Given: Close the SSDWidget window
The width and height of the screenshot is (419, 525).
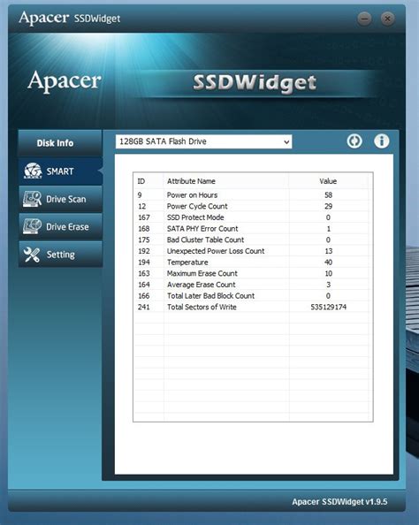Looking at the screenshot, I should click(x=387, y=19).
